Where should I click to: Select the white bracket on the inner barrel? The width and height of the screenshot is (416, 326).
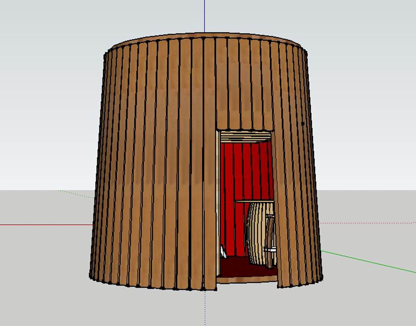pyautogui.click(x=270, y=250)
